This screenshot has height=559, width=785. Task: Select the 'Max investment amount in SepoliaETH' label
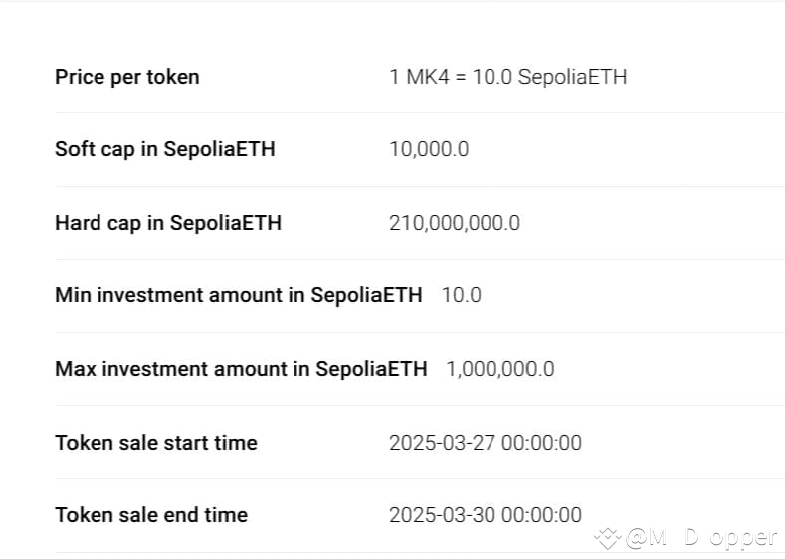[242, 369]
